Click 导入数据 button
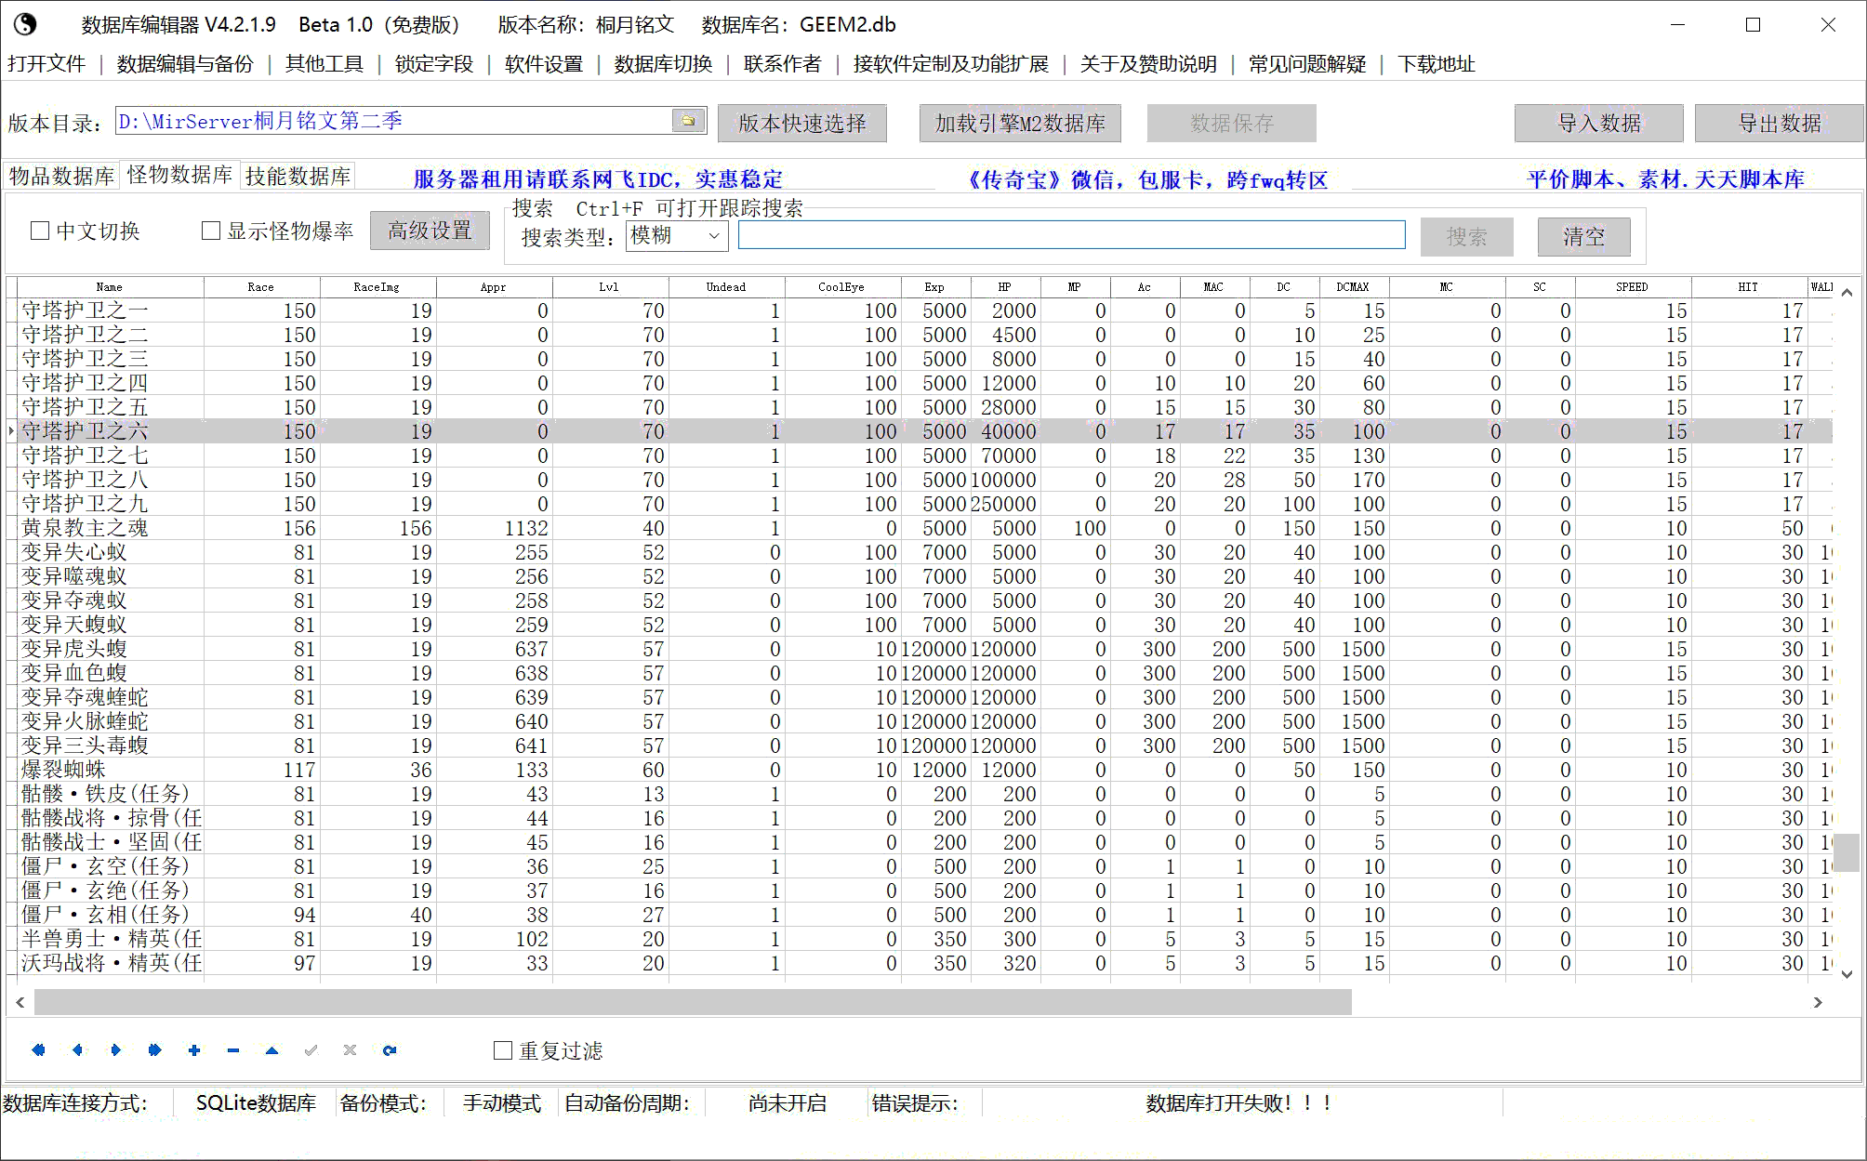 (1599, 123)
